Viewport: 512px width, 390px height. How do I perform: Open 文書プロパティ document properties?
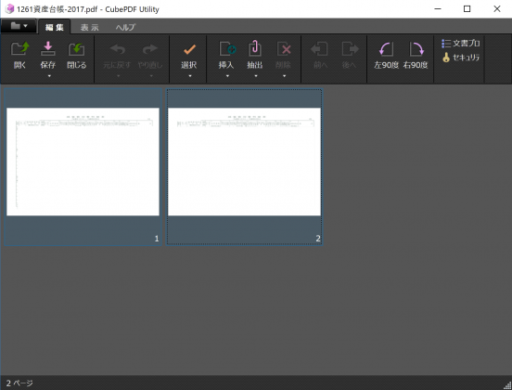[x=460, y=43]
